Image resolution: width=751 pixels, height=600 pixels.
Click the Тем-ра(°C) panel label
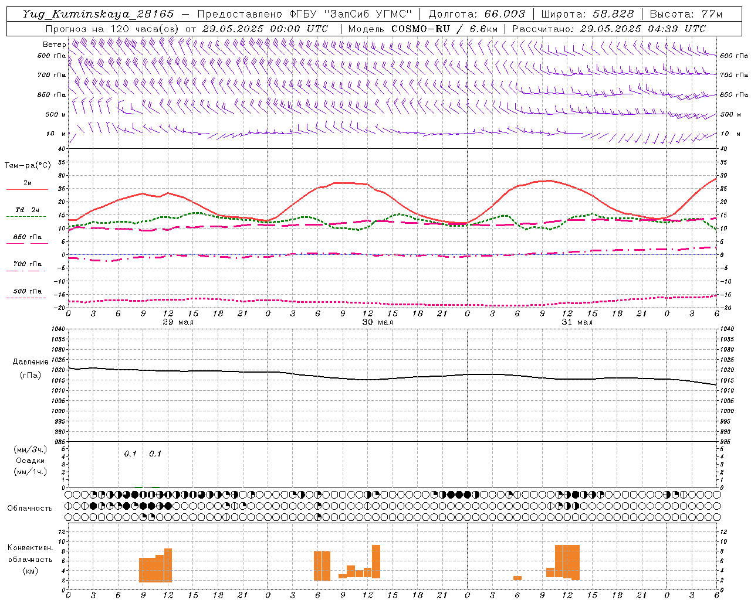coord(28,166)
